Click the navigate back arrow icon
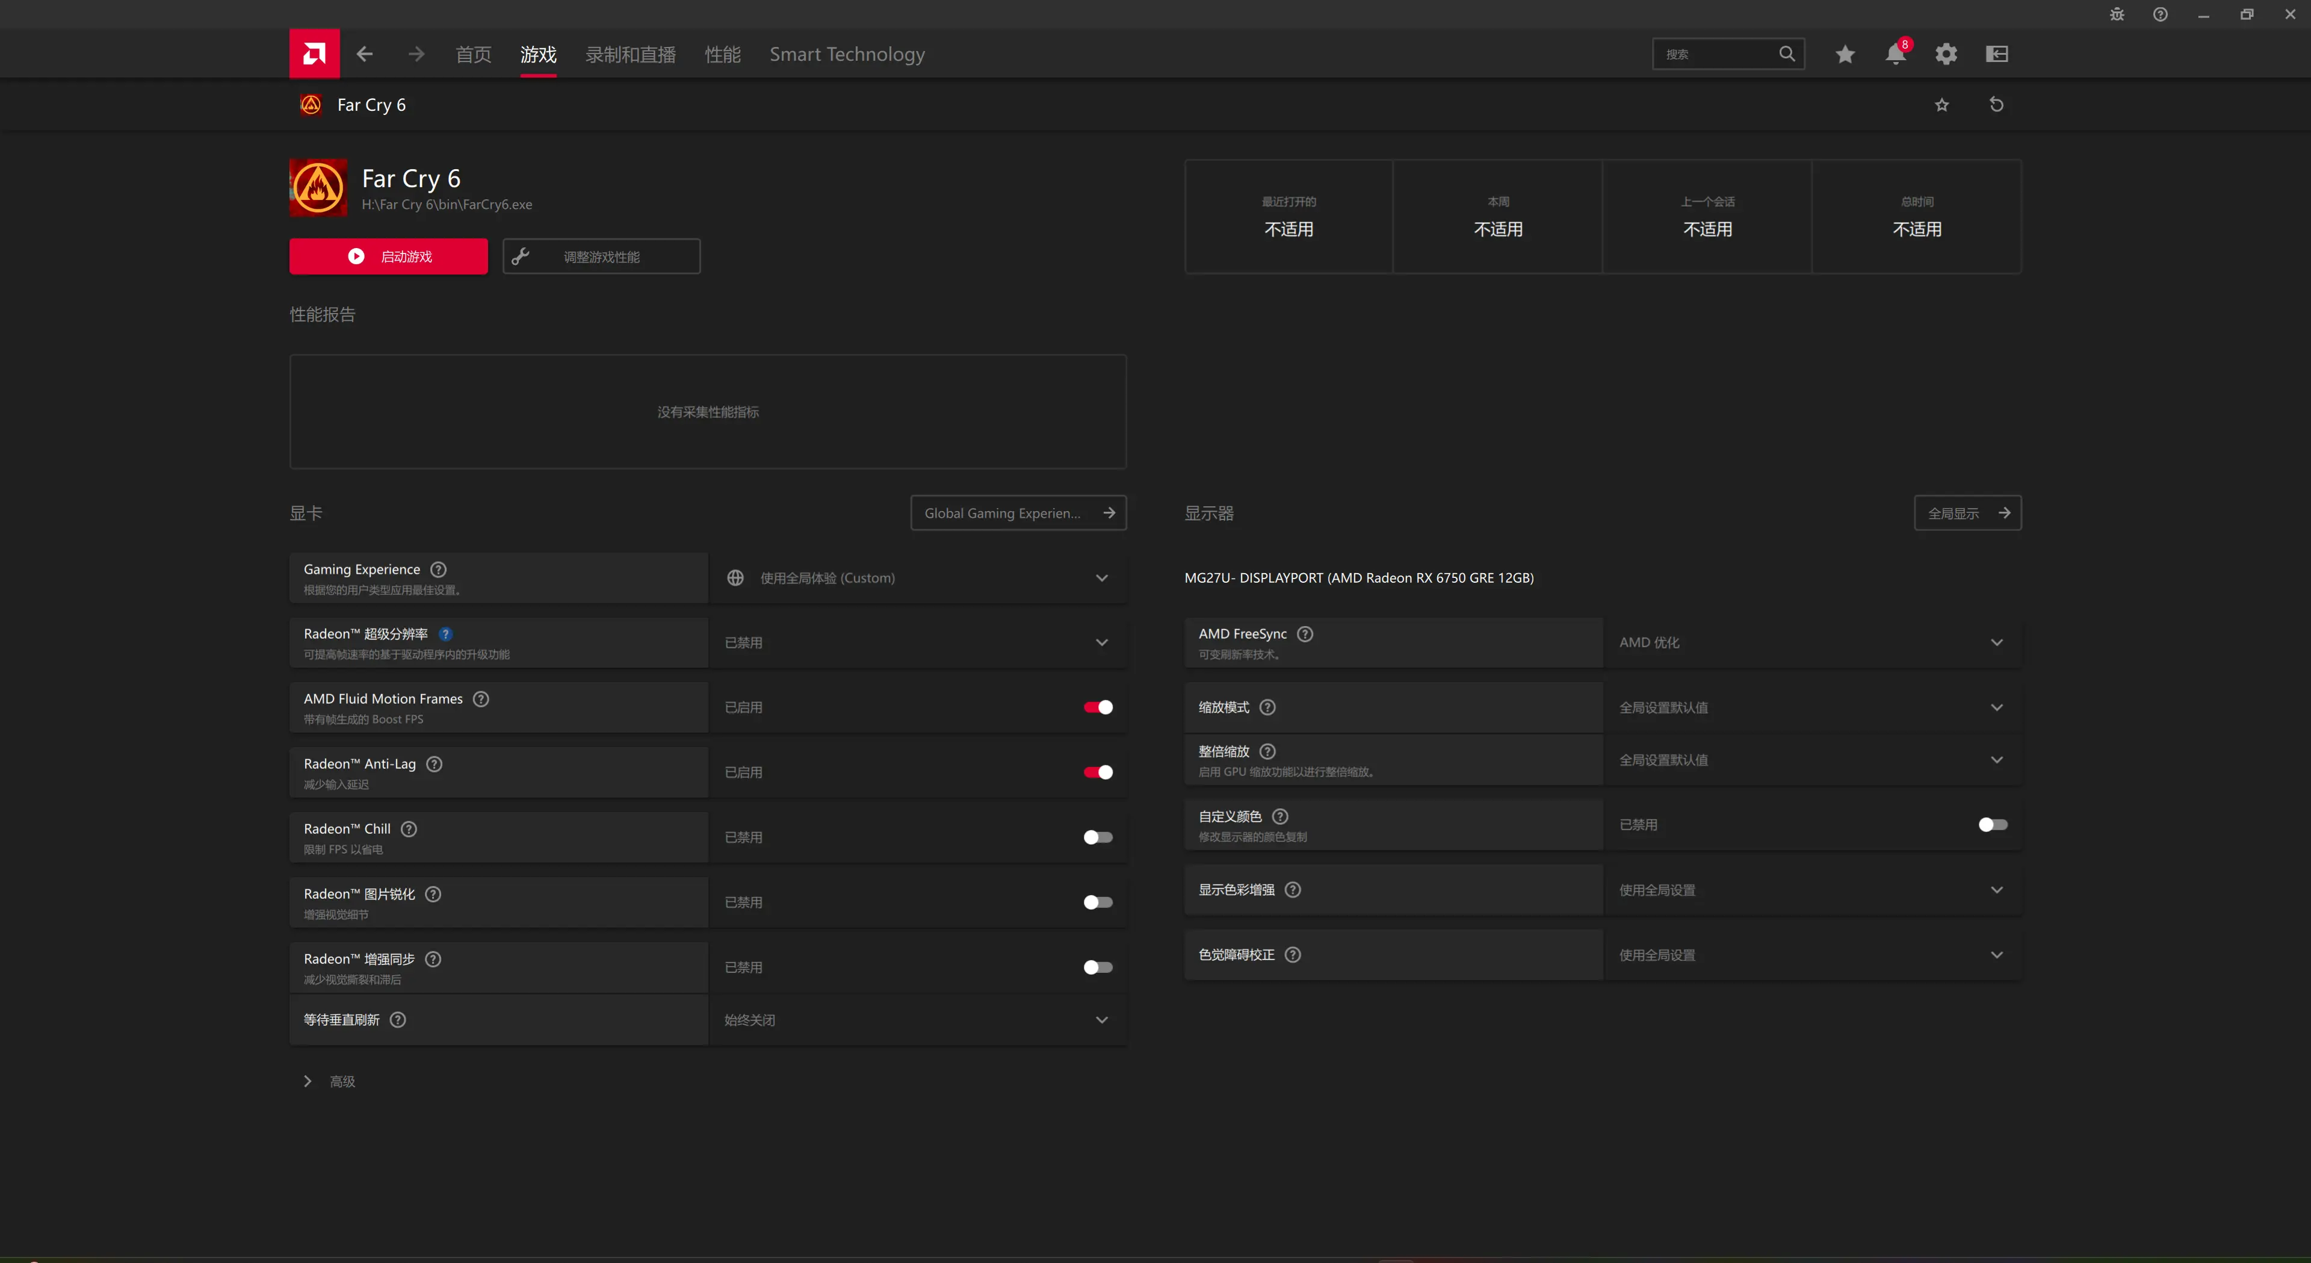The width and height of the screenshot is (2311, 1263). pyautogui.click(x=362, y=53)
